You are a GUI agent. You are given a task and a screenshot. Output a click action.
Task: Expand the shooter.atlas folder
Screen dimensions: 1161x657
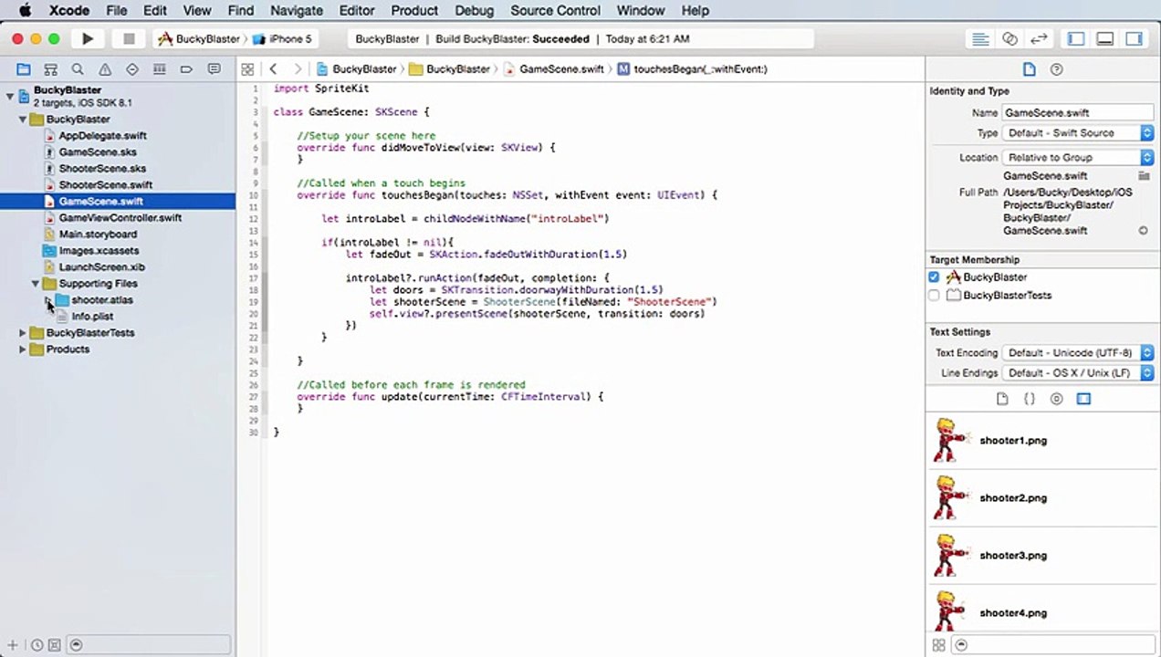[x=47, y=300]
